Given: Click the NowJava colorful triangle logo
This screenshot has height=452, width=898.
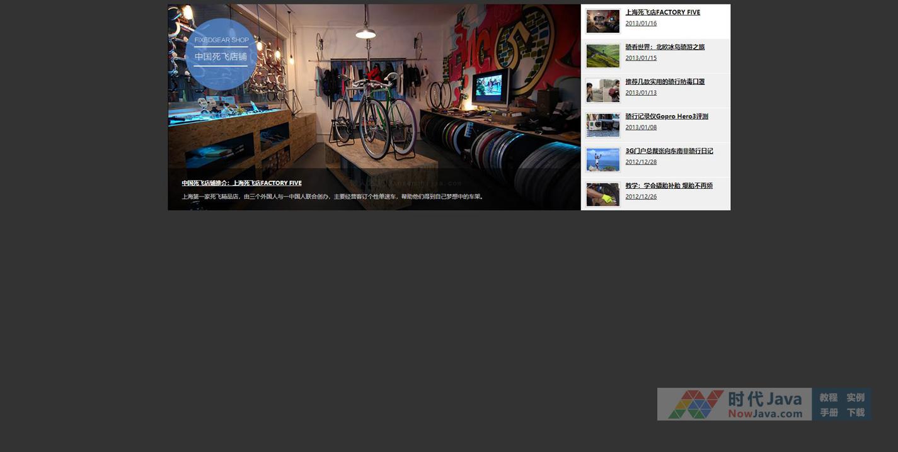Looking at the screenshot, I should tap(696, 404).
